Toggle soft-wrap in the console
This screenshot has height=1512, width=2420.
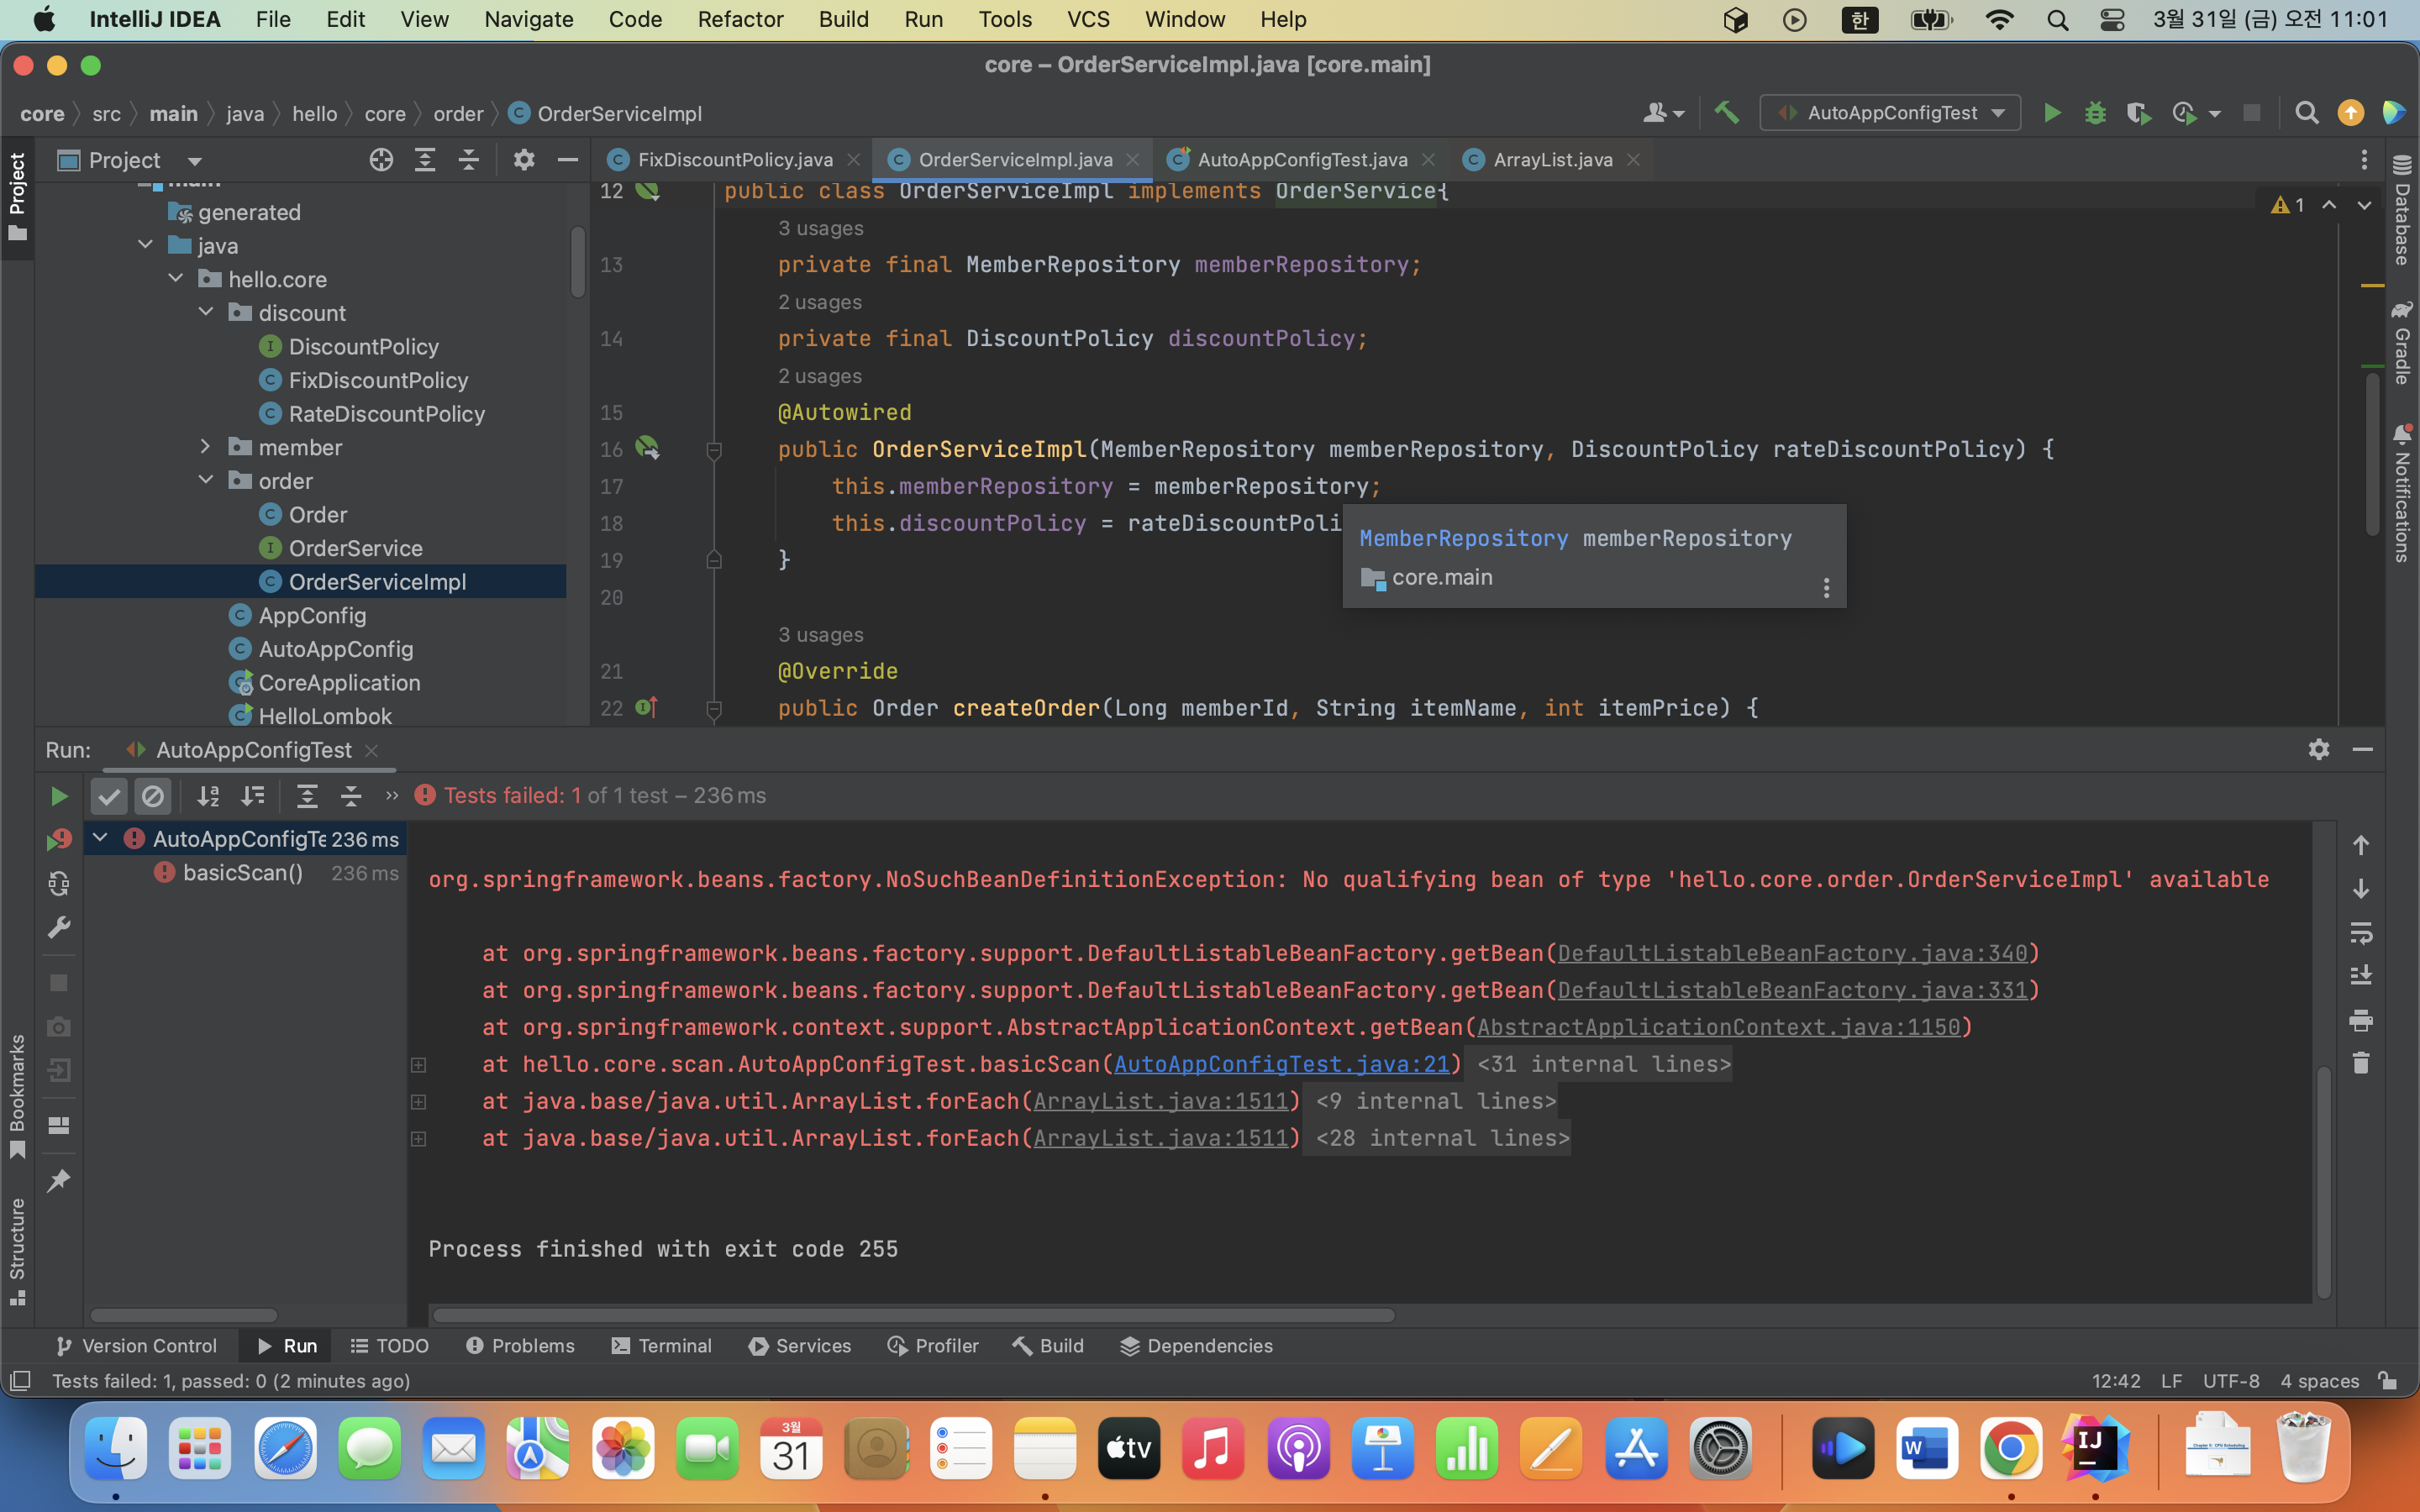pyautogui.click(x=2361, y=933)
